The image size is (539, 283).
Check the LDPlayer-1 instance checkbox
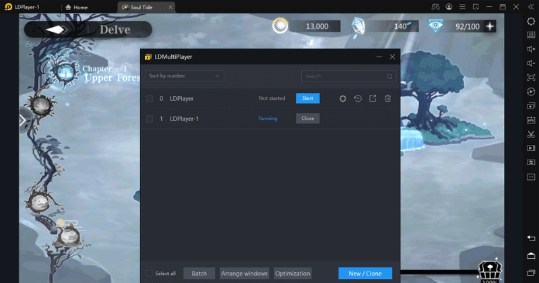150,119
